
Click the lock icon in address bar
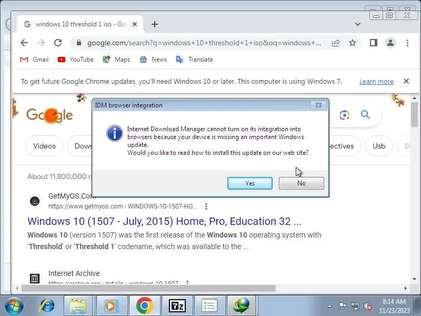pos(78,43)
